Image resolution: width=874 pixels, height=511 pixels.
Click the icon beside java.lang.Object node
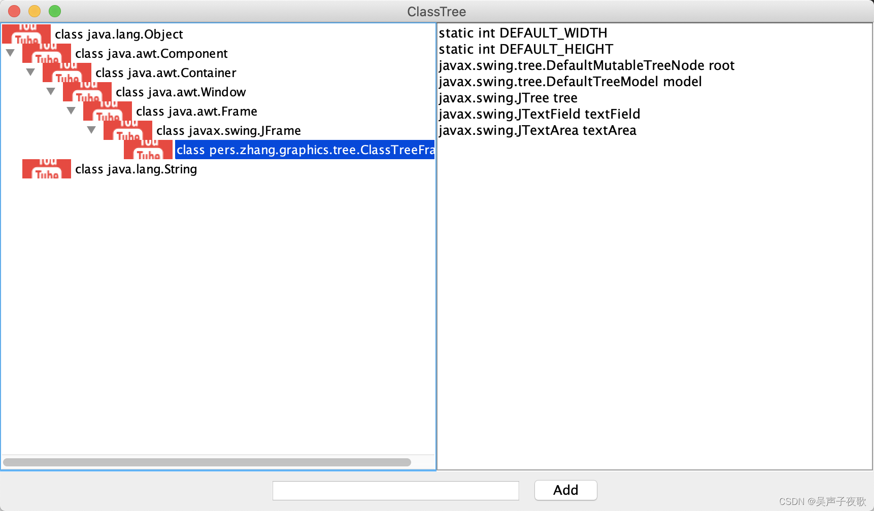pos(26,34)
